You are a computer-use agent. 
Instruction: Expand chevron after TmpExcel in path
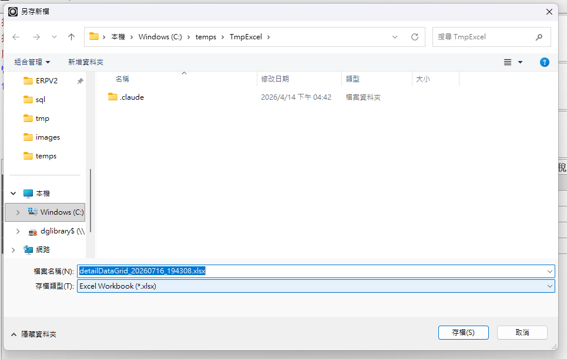pos(269,37)
